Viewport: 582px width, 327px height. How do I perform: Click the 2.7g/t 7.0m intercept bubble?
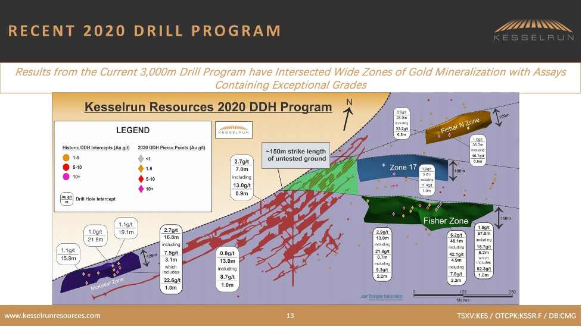[x=242, y=177]
